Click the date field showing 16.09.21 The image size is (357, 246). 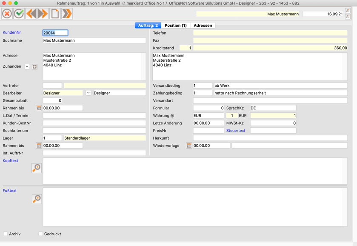point(323,14)
